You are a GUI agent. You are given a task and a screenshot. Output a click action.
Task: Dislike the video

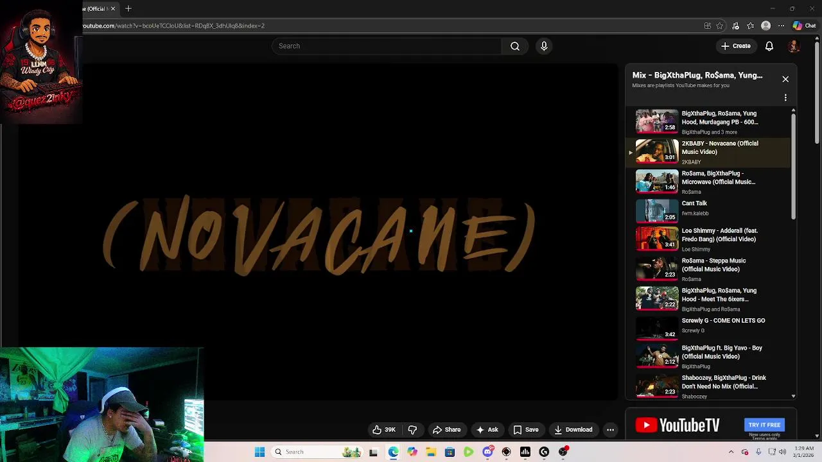413,430
